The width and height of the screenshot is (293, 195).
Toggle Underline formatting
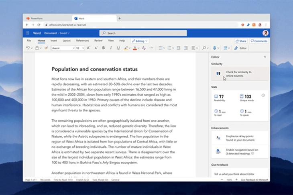(118, 48)
